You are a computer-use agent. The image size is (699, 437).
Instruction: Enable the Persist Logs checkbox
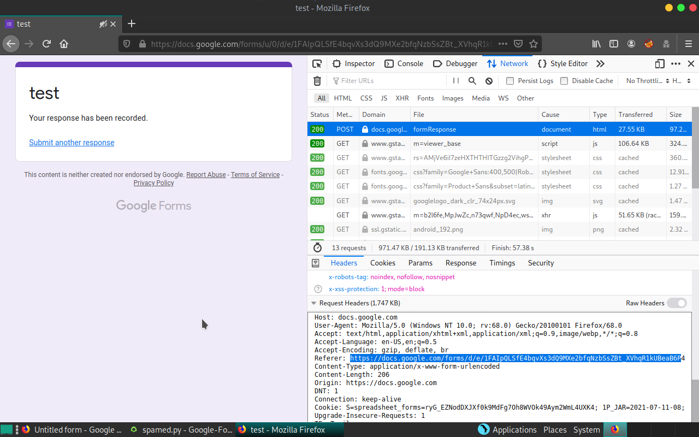tap(510, 80)
